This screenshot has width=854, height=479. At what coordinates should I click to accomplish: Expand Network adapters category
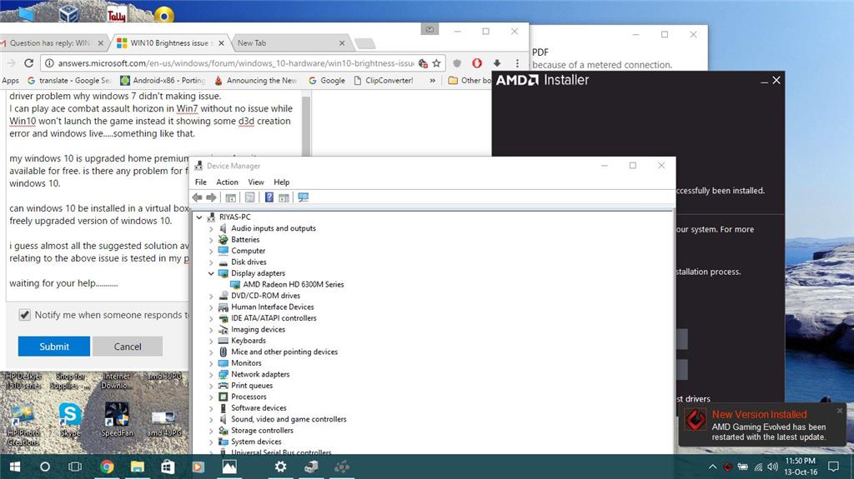[211, 375]
